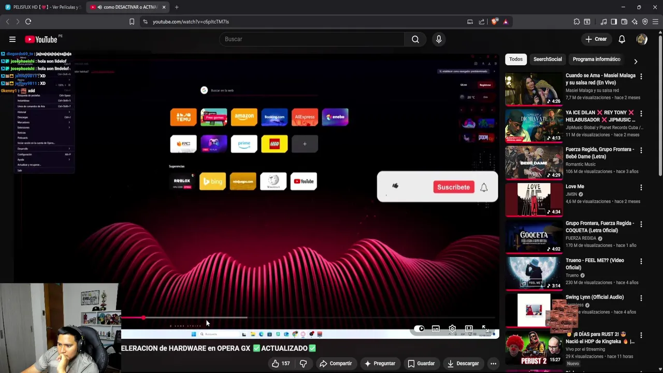Open the Brave Wallet icon
This screenshot has height=373, width=663.
pos(624,22)
